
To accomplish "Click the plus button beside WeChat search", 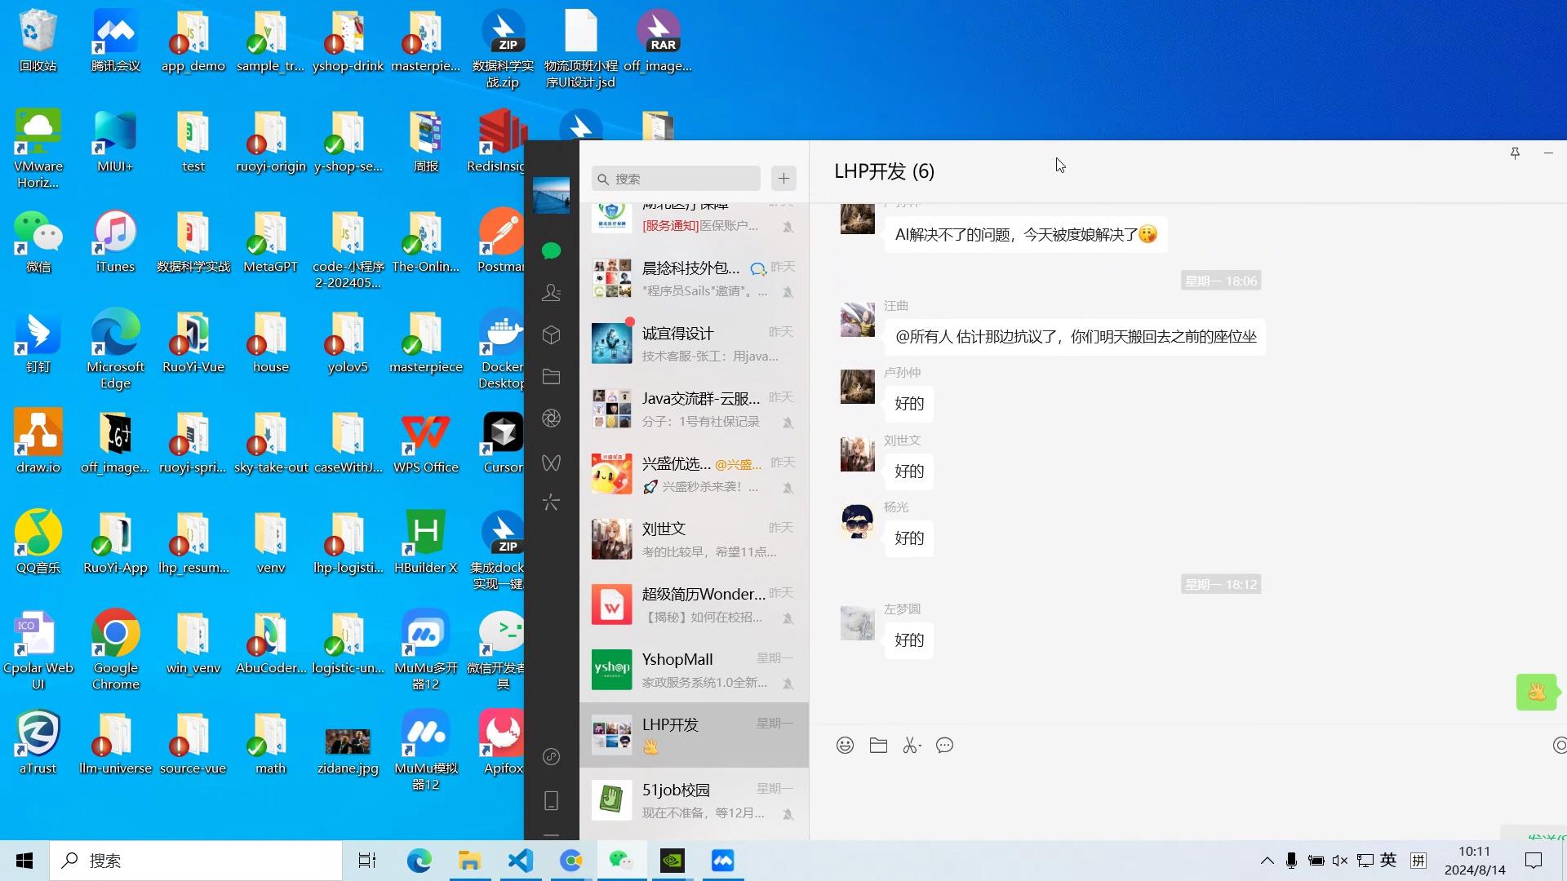I will point(783,178).
